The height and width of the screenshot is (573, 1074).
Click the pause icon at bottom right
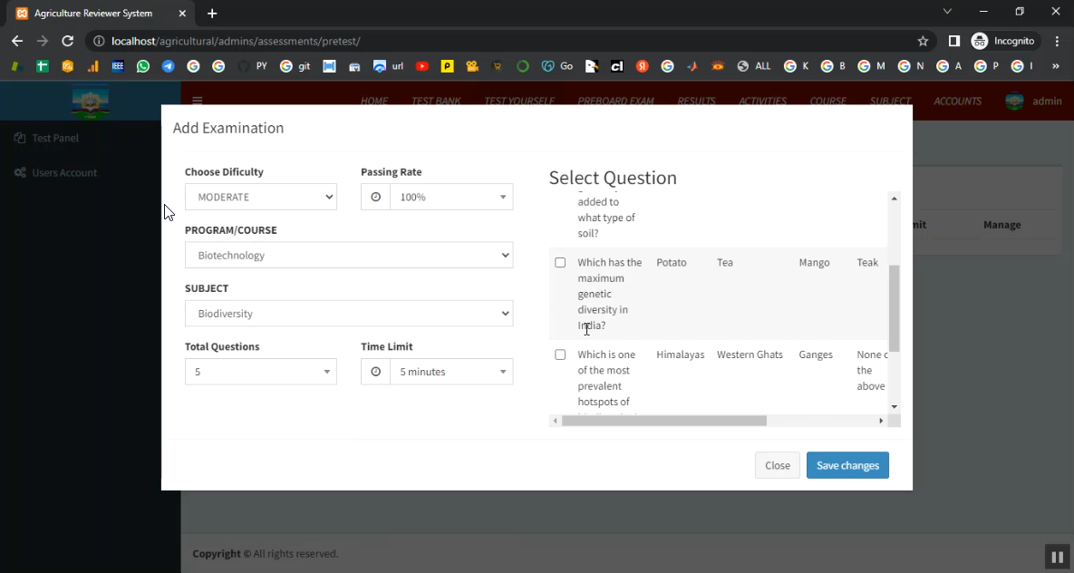point(1056,557)
